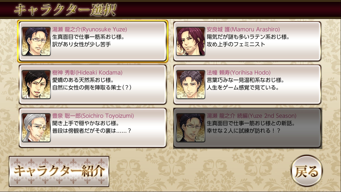
Task: Click Soichiro Toyoizumi's white-haired portrait
Action: tap(36, 128)
